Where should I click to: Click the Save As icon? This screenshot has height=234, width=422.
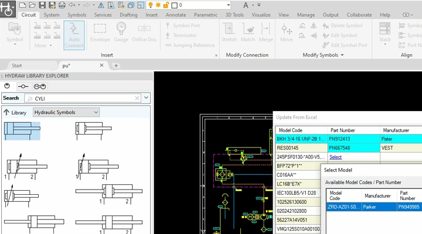tap(52, 5)
